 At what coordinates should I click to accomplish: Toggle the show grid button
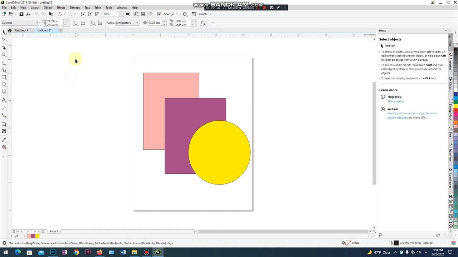pyautogui.click(x=143, y=14)
